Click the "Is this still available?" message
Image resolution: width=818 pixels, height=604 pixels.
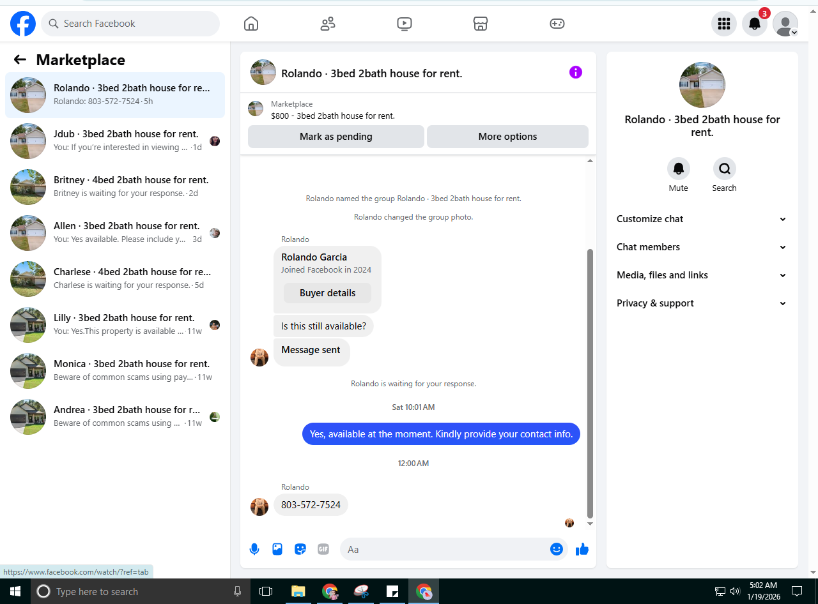point(323,326)
